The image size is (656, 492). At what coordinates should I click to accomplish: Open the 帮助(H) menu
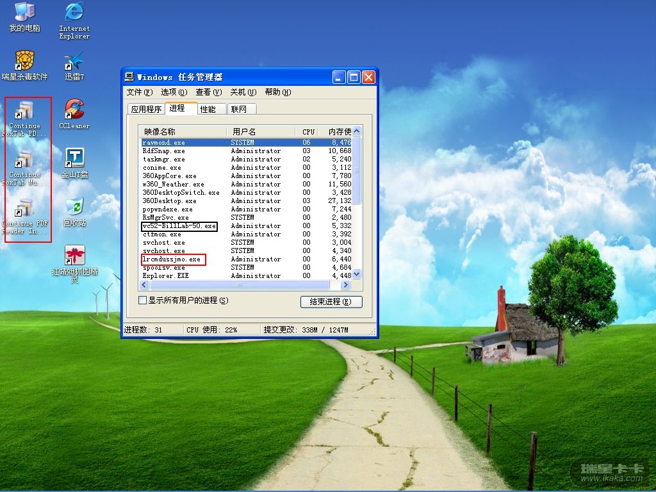coord(277,92)
